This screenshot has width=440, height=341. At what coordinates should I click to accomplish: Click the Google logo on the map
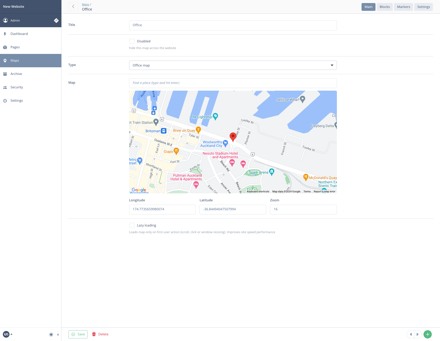139,190
